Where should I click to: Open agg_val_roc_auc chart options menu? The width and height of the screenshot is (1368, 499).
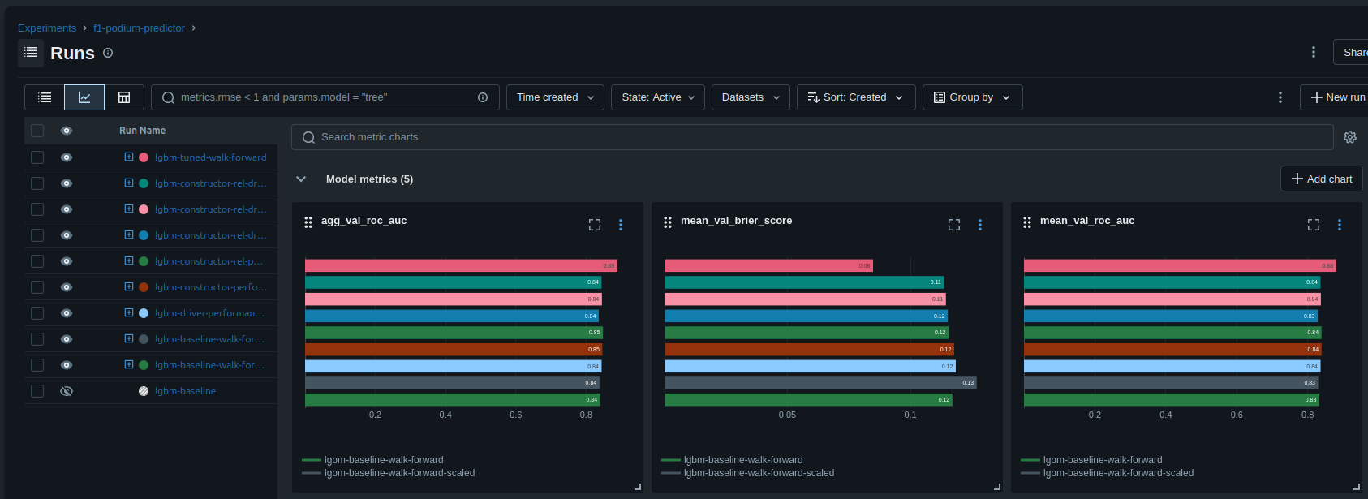[x=621, y=225]
